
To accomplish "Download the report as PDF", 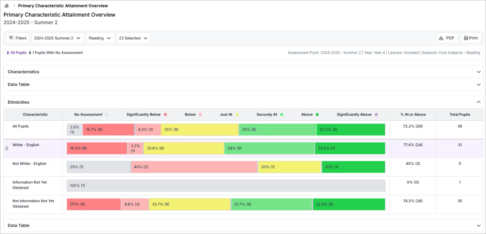I will 447,38.
